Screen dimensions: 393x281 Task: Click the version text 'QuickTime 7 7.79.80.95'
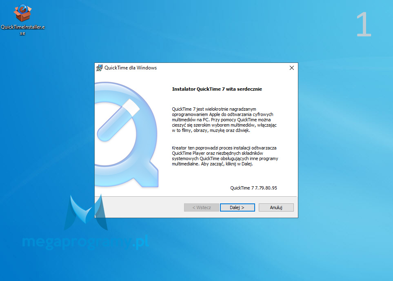[253, 188]
